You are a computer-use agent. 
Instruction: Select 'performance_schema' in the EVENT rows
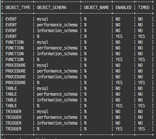coord(57,25)
